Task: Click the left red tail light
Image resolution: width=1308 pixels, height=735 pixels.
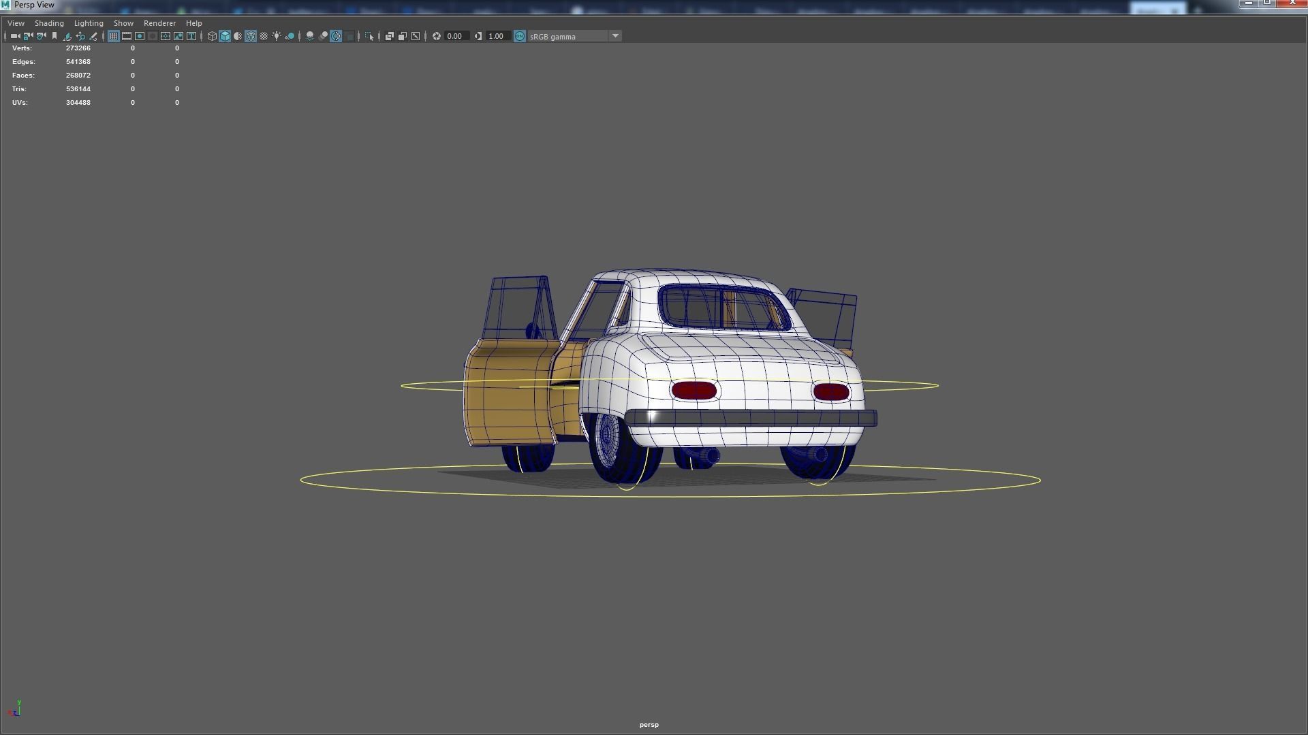Action: pyautogui.click(x=694, y=391)
